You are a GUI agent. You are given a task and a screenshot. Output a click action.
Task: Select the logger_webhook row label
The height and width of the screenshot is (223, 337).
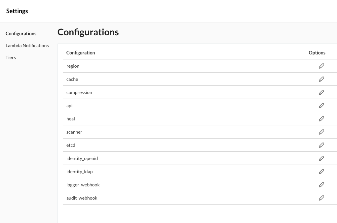coord(83,185)
